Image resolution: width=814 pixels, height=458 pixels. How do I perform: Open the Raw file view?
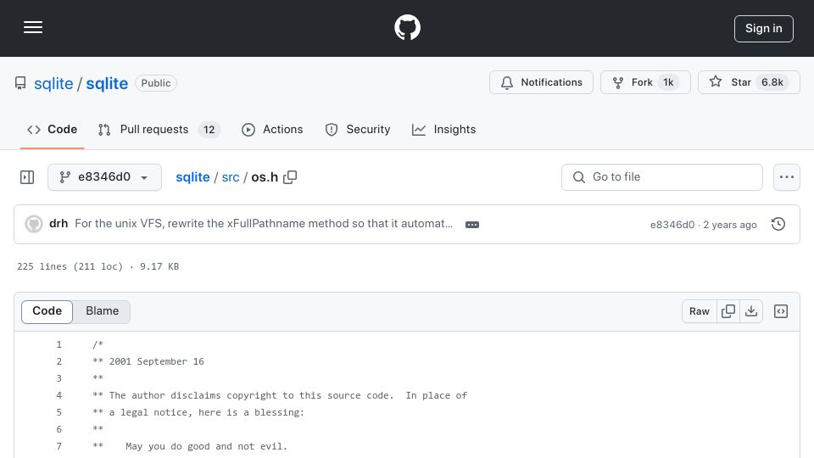[700, 311]
